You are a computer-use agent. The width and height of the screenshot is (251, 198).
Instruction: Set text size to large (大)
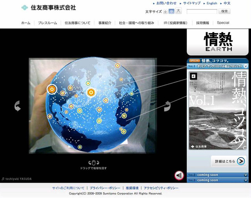tap(178, 11)
